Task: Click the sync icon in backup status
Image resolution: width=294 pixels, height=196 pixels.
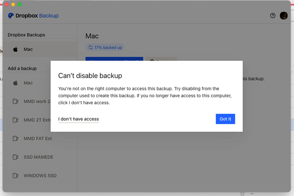Action: (x=91, y=47)
